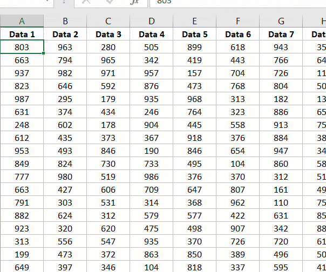Click the cell containing 179
Screen dimensions: 326x272
108,99
